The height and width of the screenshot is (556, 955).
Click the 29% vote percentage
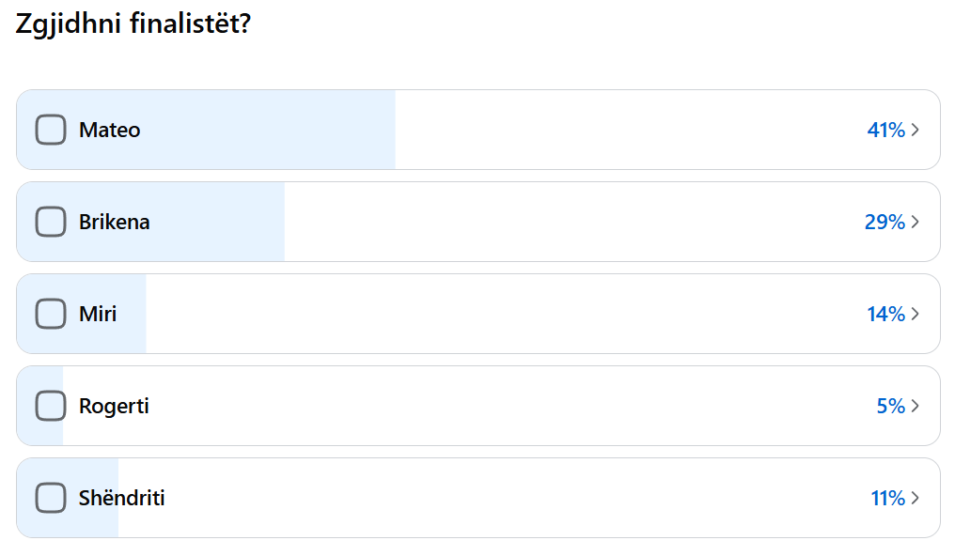pos(885,222)
